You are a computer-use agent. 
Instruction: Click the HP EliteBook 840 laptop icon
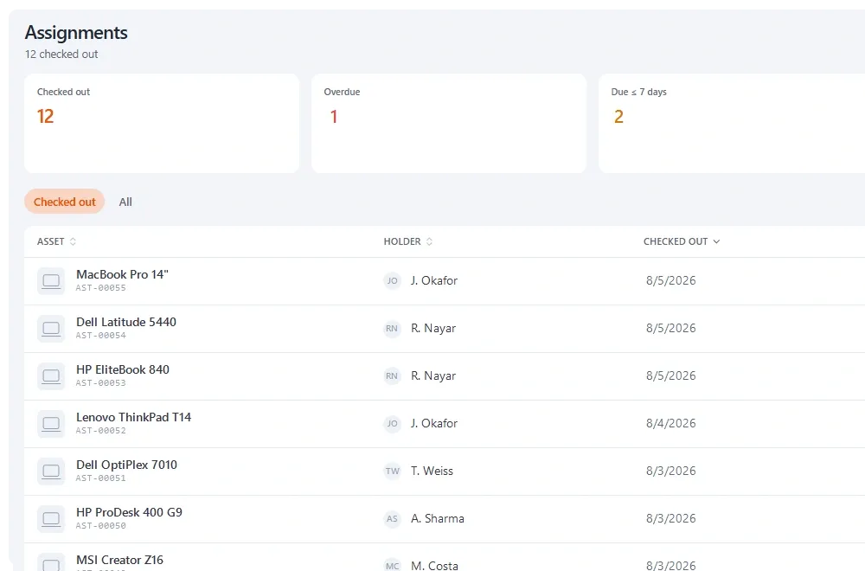tap(51, 375)
